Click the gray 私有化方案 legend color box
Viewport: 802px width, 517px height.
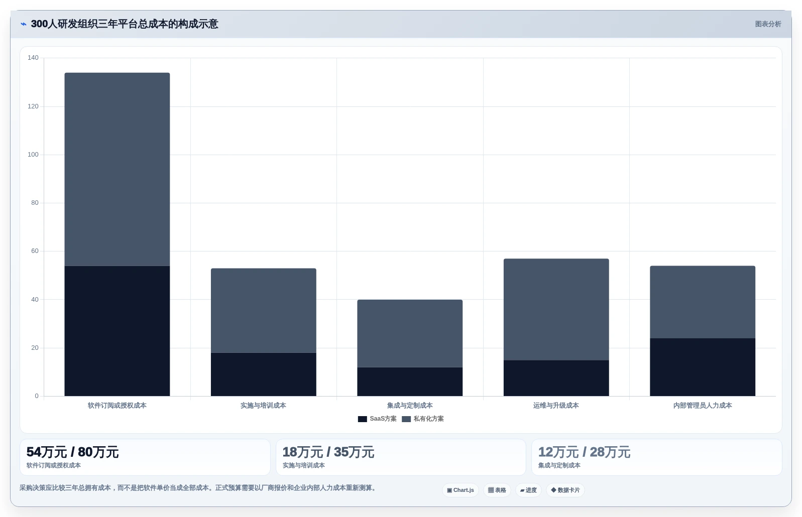click(406, 419)
